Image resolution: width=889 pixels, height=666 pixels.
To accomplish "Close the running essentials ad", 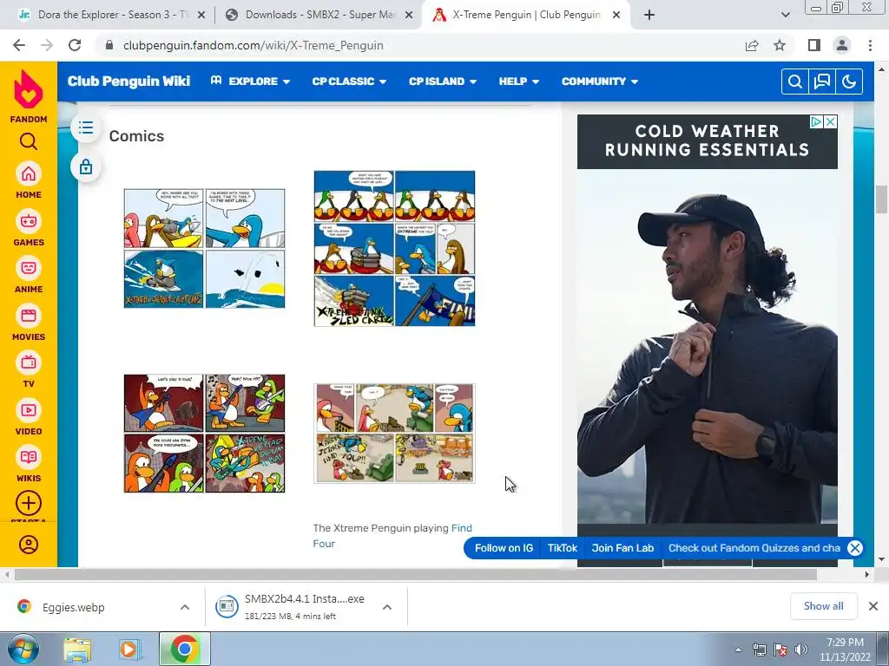I will [830, 121].
